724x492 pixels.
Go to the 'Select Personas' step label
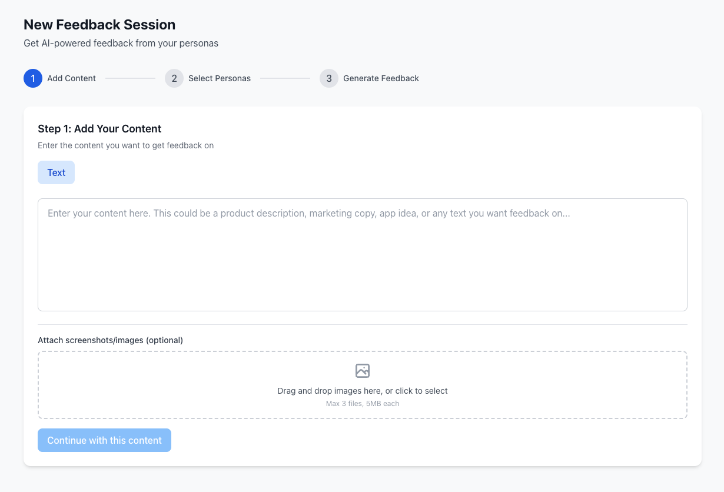click(x=220, y=78)
